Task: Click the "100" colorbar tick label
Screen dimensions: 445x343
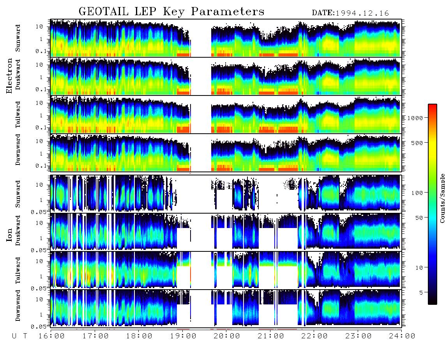Action: pos(417,193)
